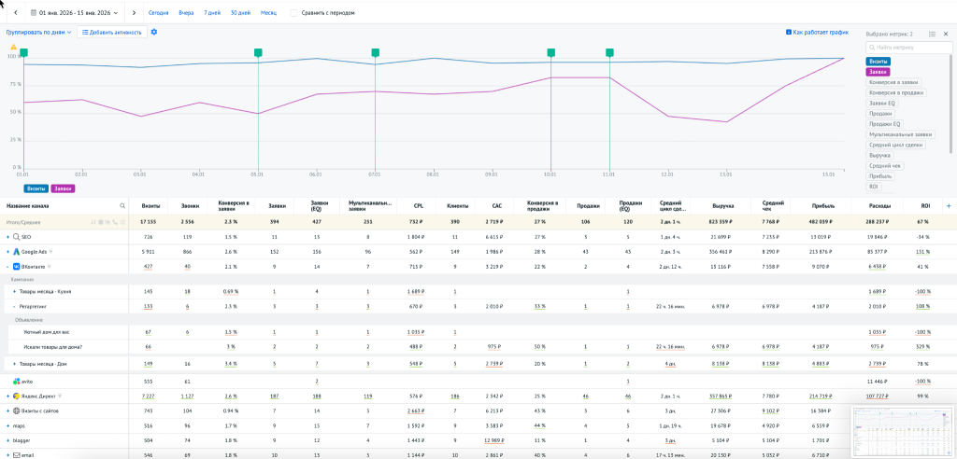Toggle 'Выручка' metric in metrics list
The width and height of the screenshot is (957, 459).
click(879, 155)
